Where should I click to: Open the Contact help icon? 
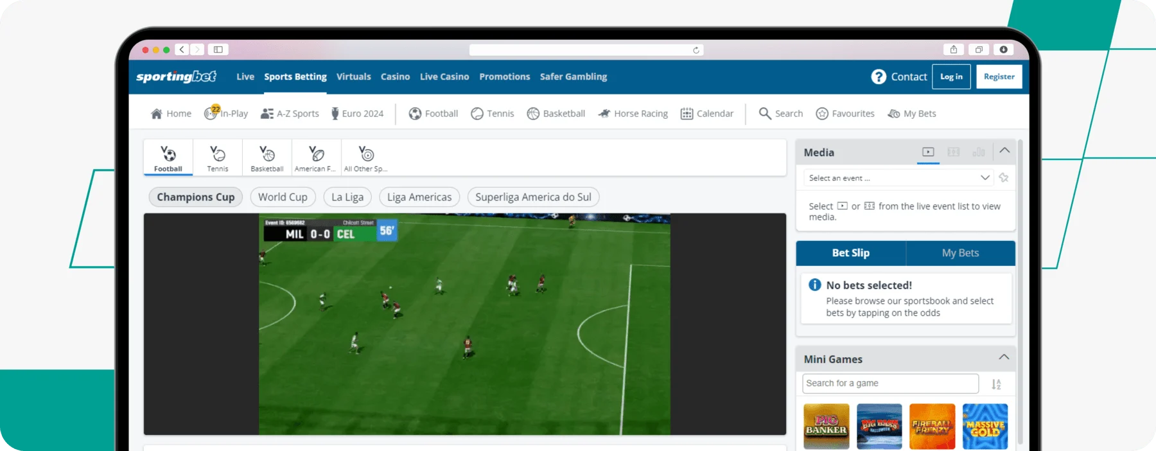click(x=879, y=76)
